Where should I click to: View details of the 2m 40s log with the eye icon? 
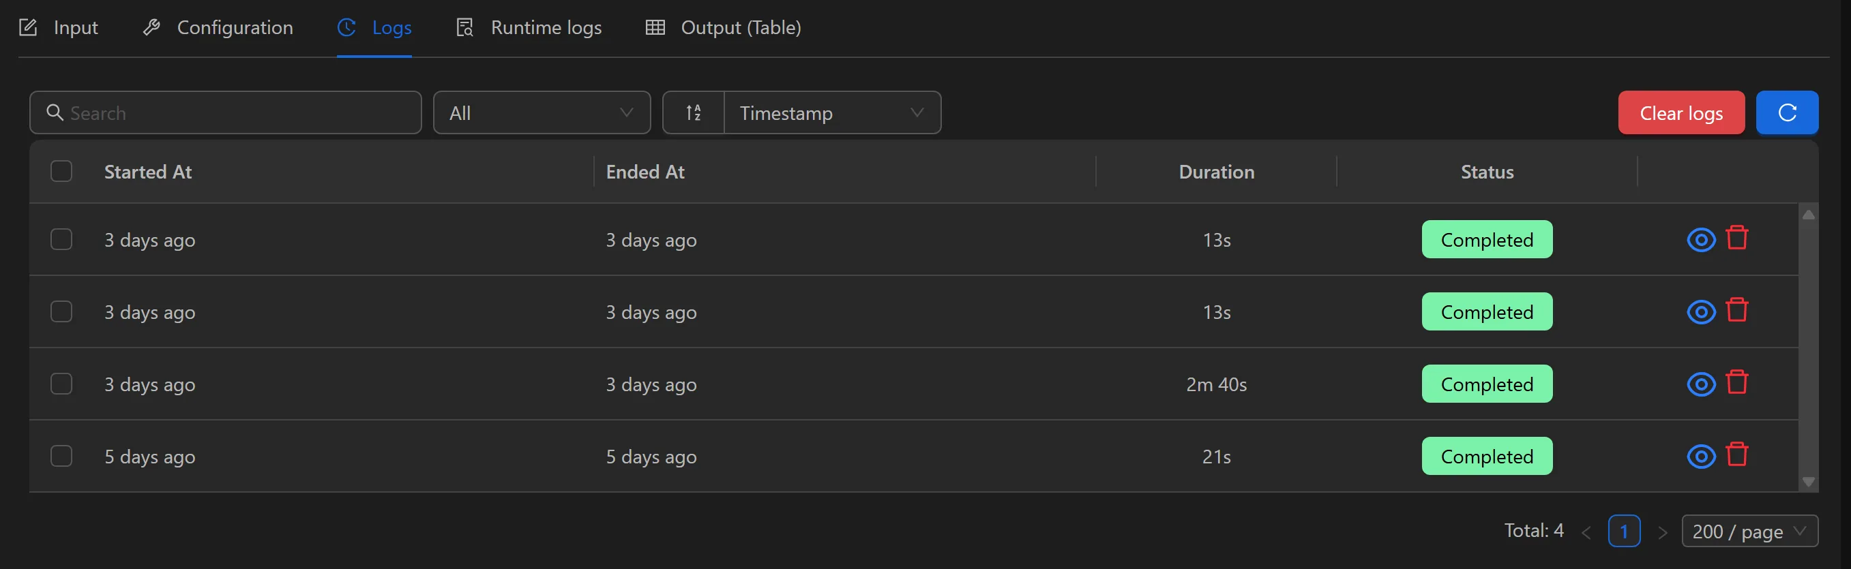tap(1700, 384)
